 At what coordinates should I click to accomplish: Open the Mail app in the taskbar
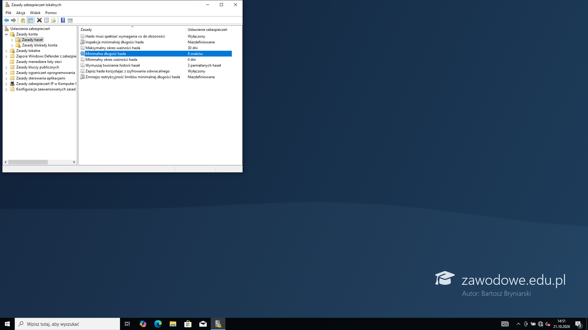(203, 324)
